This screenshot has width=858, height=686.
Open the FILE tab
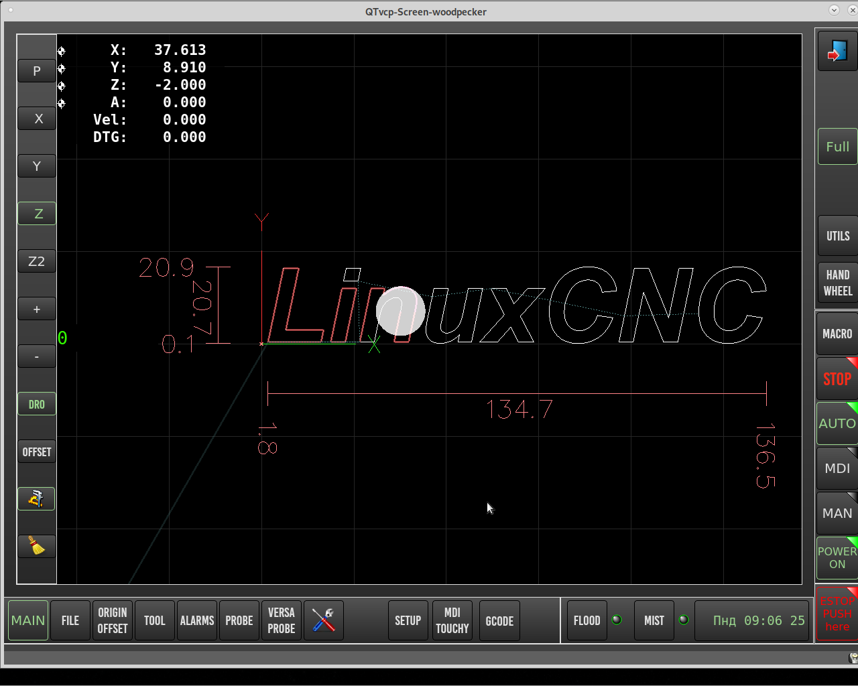pyautogui.click(x=70, y=620)
